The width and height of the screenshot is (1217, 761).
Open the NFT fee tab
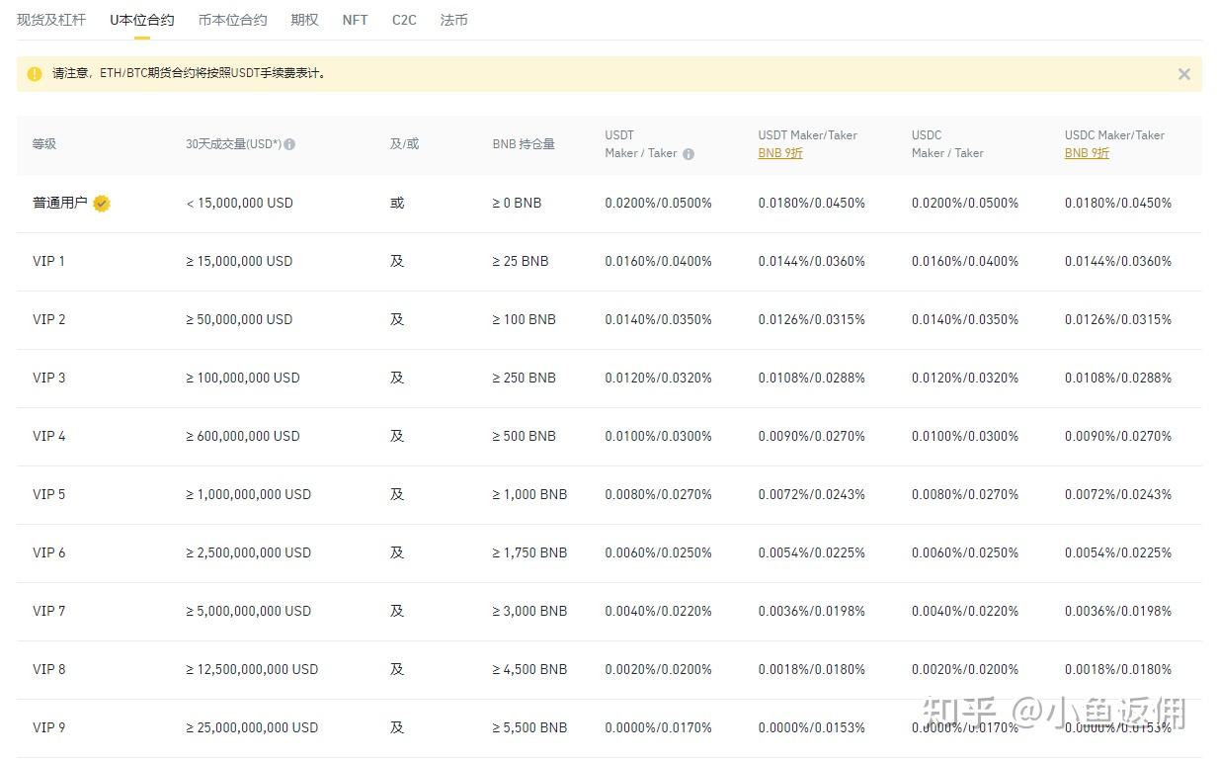click(355, 20)
